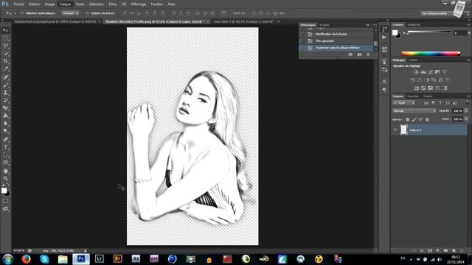Open tool preset picker arrow in options bar
Image resolution: width=472 pixels, height=265 pixels.
coord(15,13)
